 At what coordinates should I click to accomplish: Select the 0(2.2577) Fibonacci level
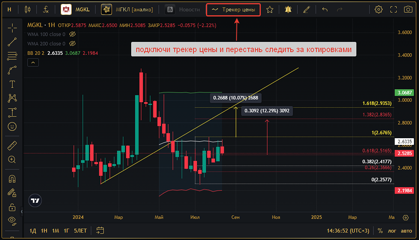click(381, 180)
